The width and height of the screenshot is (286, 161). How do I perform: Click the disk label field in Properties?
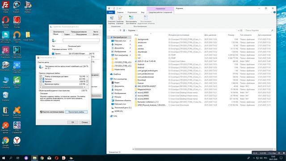(81, 40)
